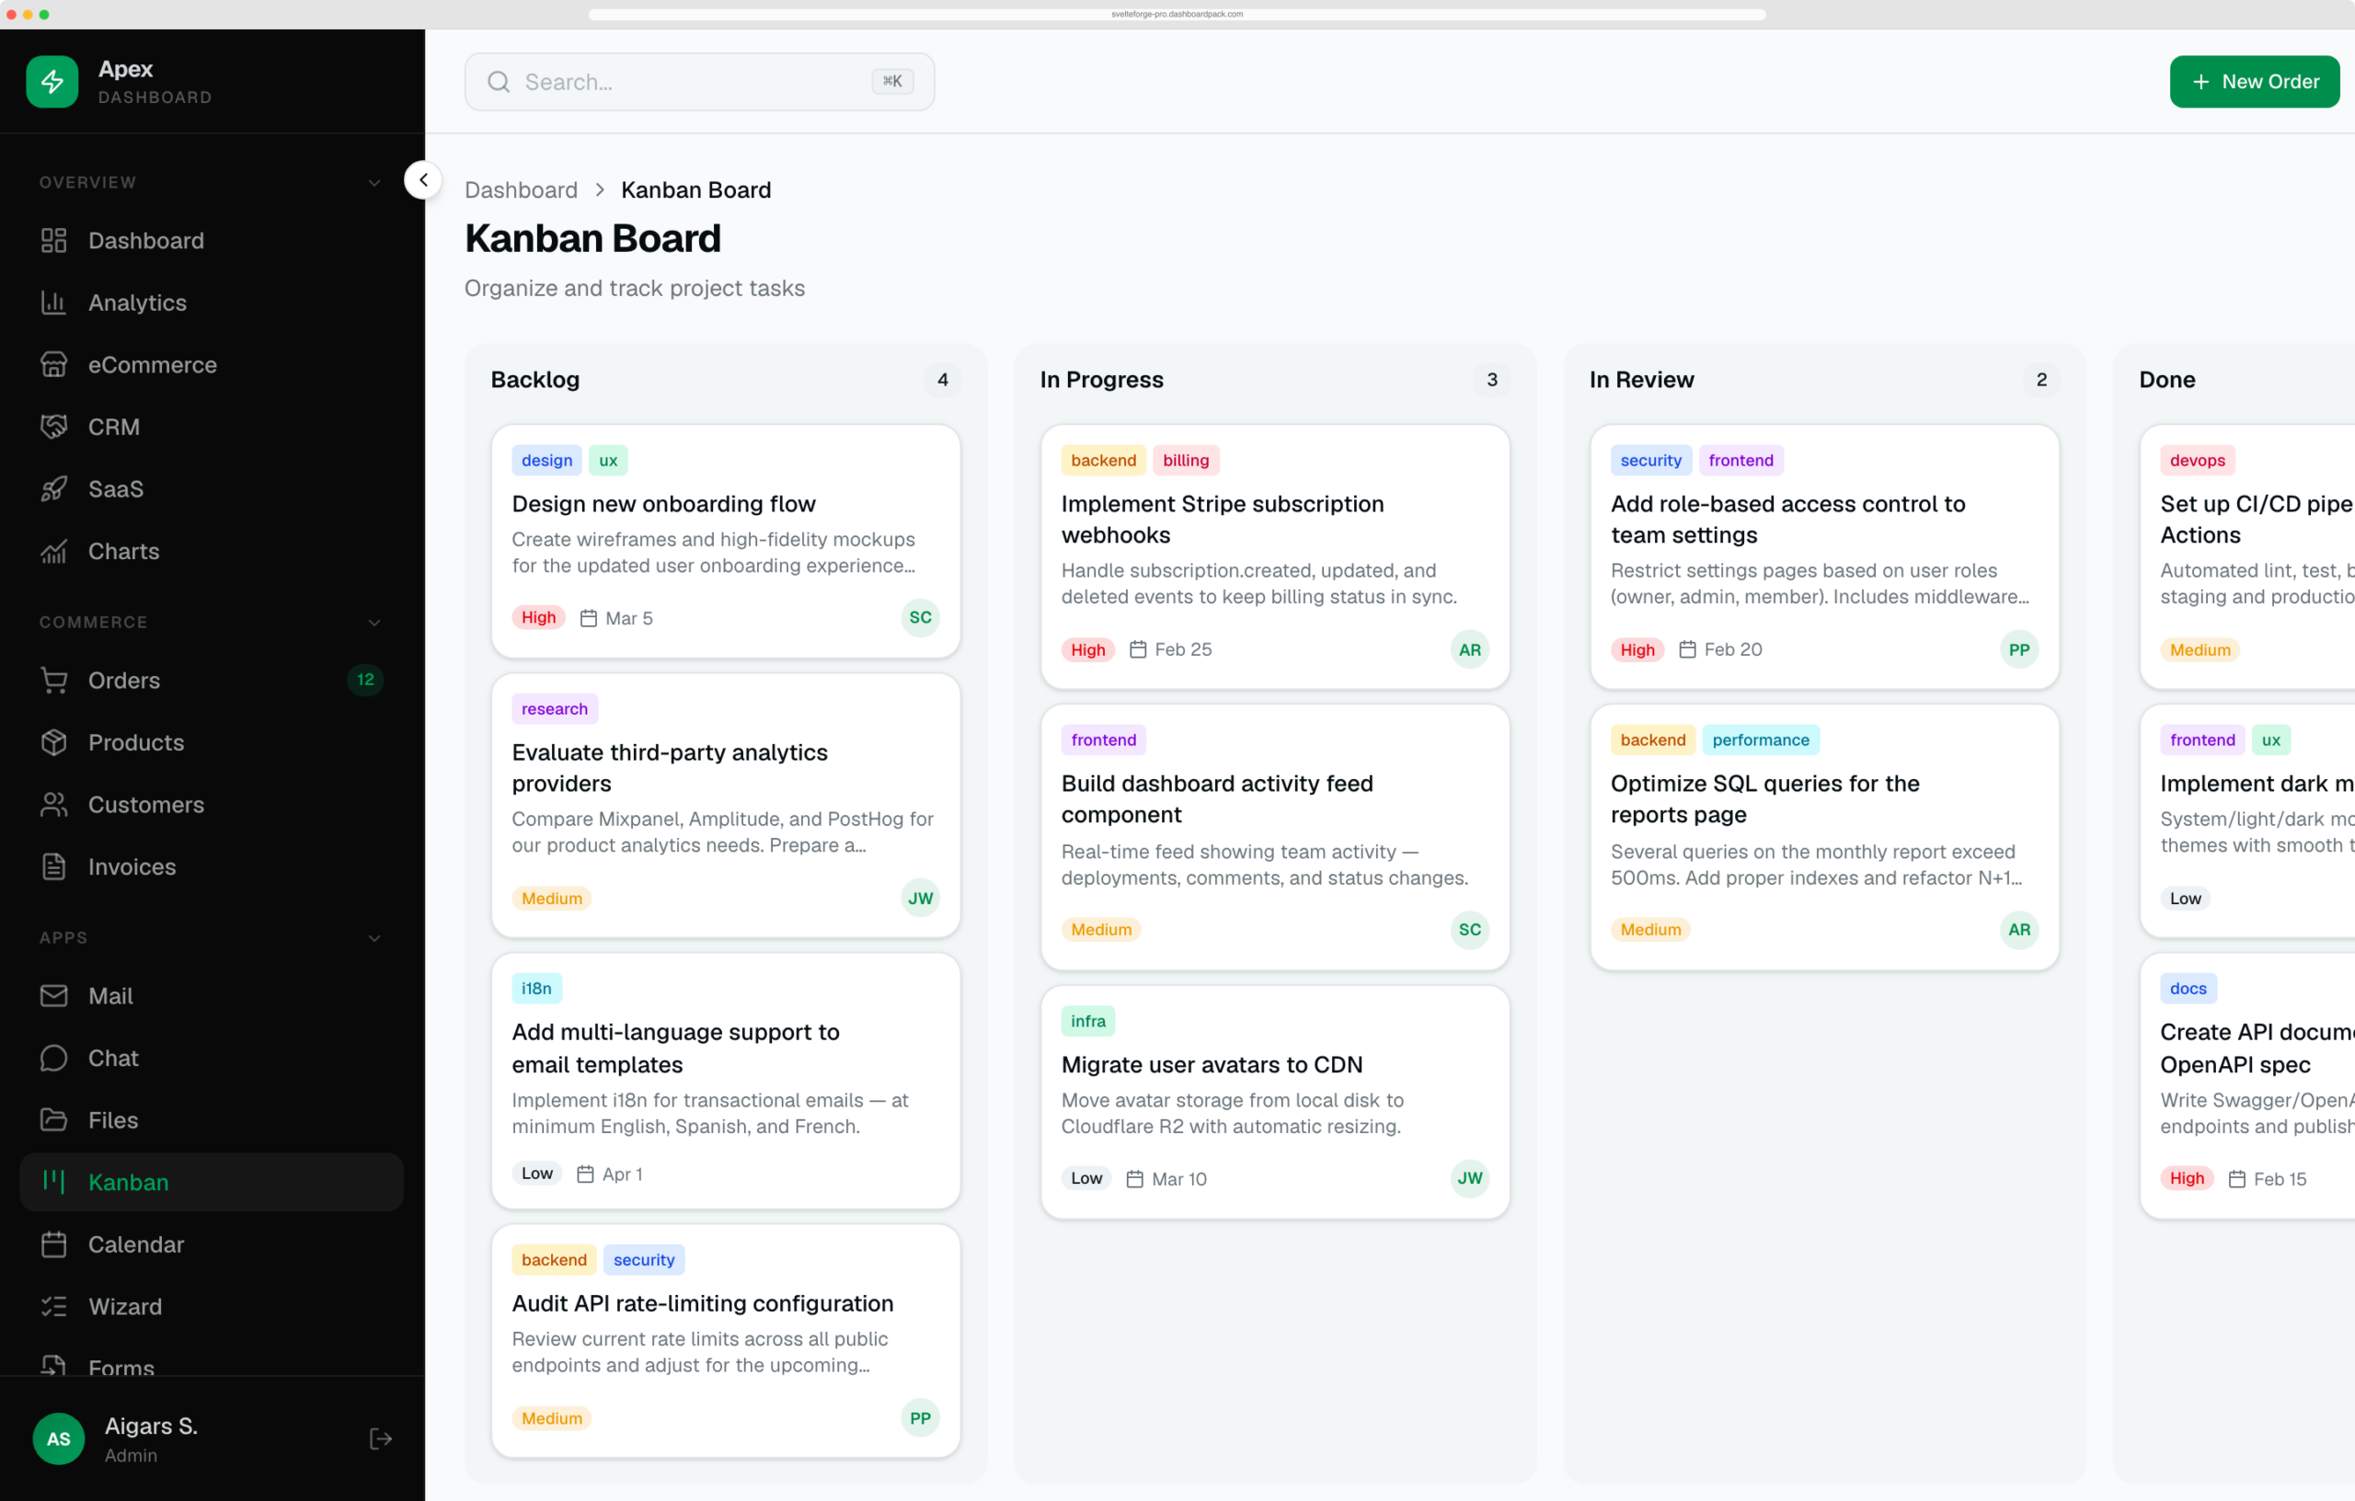The image size is (2355, 1501).
Task: Open Build dashboard activity feed card
Action: pyautogui.click(x=1275, y=837)
